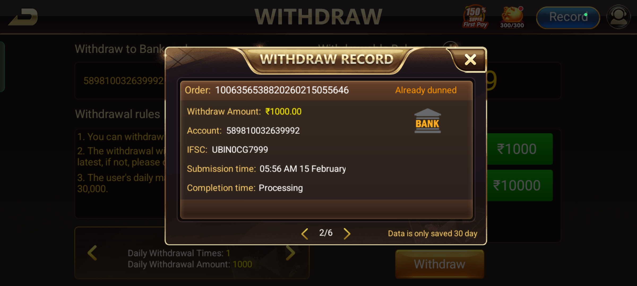Select the ₹1000 amount option
The image size is (637, 286).
click(x=519, y=149)
